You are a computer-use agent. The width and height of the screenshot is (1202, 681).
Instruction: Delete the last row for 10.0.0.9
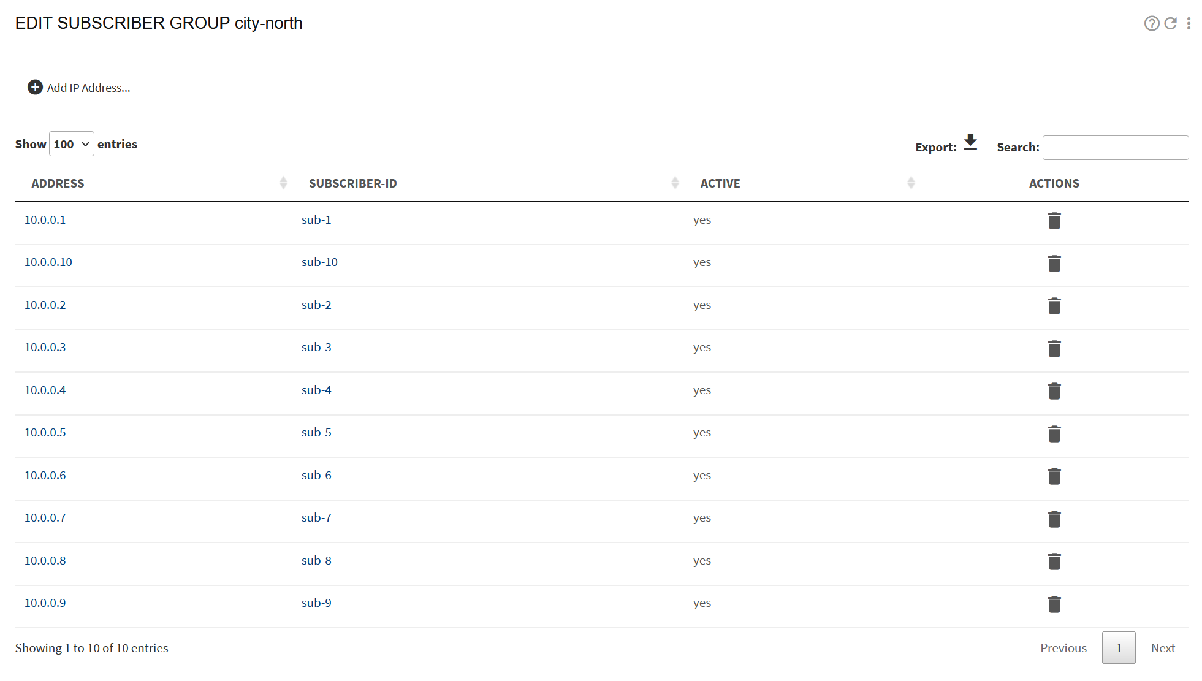pos(1054,604)
